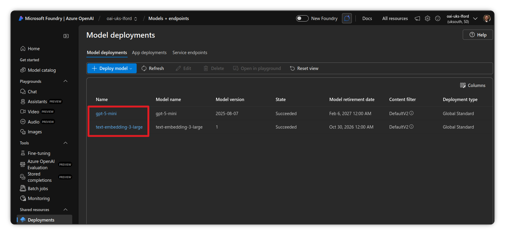This screenshot has width=505, height=235.
Task: Collapse the Playgrounds section
Action: (65, 81)
